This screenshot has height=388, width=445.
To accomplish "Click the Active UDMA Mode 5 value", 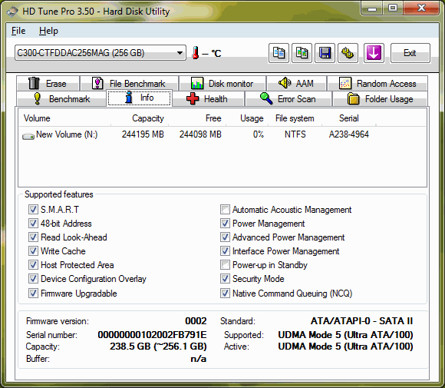I will [x=346, y=347].
